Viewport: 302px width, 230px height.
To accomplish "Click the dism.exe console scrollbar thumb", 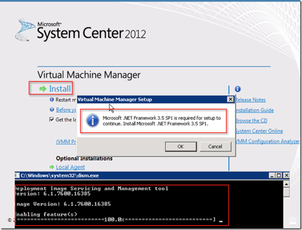I will point(287,192).
